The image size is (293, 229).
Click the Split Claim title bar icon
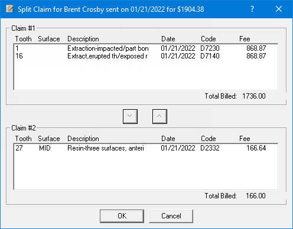(9, 9)
